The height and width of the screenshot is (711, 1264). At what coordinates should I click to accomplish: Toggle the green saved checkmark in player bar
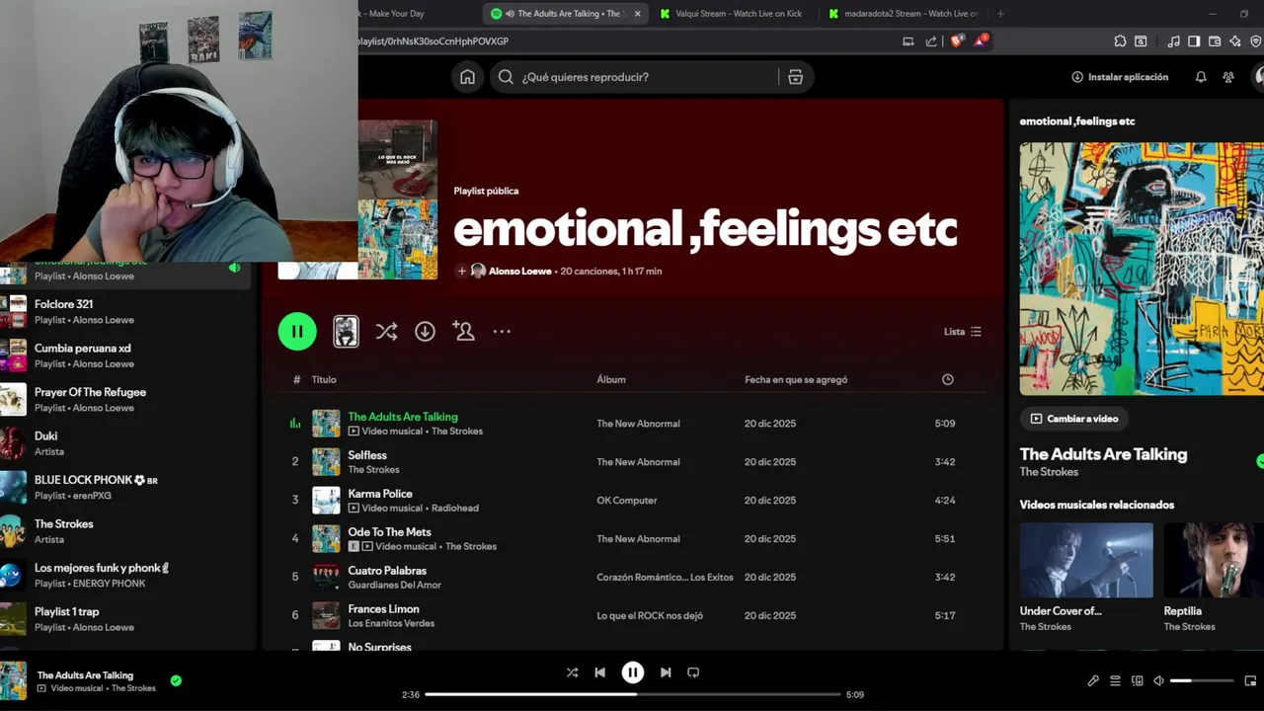pyautogui.click(x=176, y=680)
